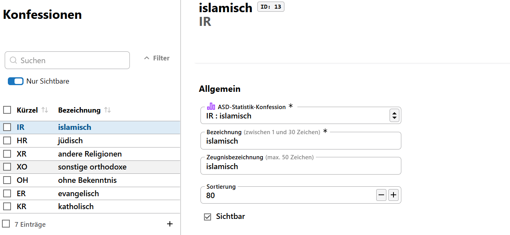Screen dimensions: 510x235
Task: Uncheck the Sichtbar checkbox
Action: [x=207, y=216]
